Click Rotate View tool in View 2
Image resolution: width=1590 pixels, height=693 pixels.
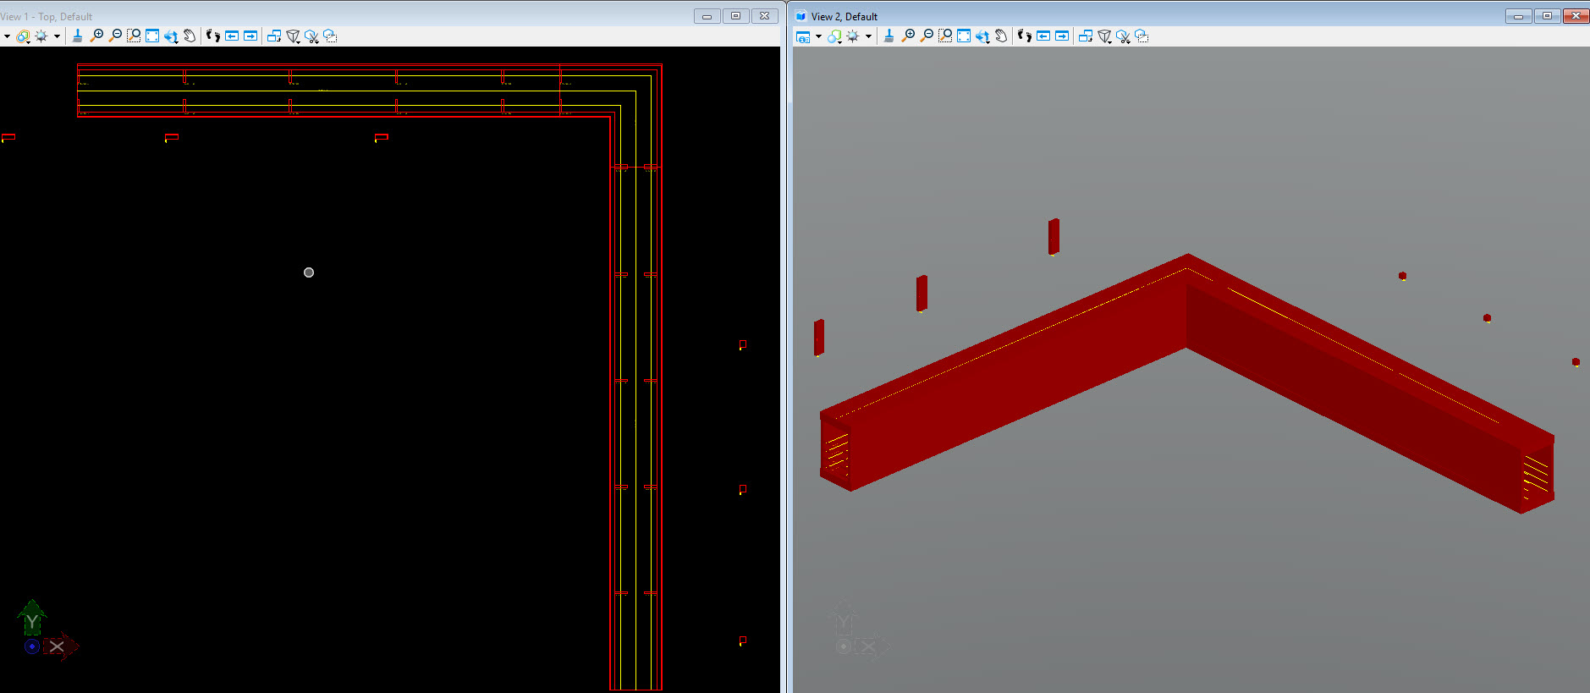[982, 36]
